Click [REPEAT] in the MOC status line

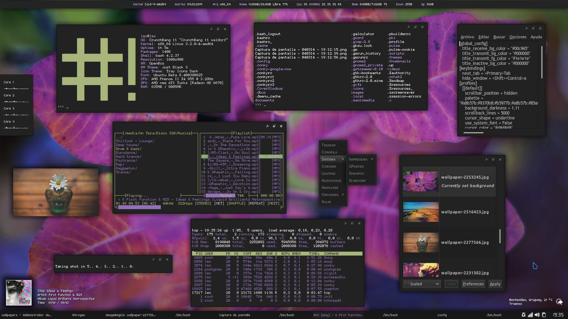256,203
